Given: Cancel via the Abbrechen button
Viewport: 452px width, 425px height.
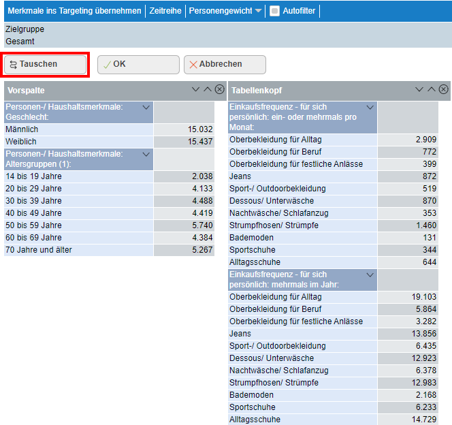Looking at the screenshot, I should [224, 64].
